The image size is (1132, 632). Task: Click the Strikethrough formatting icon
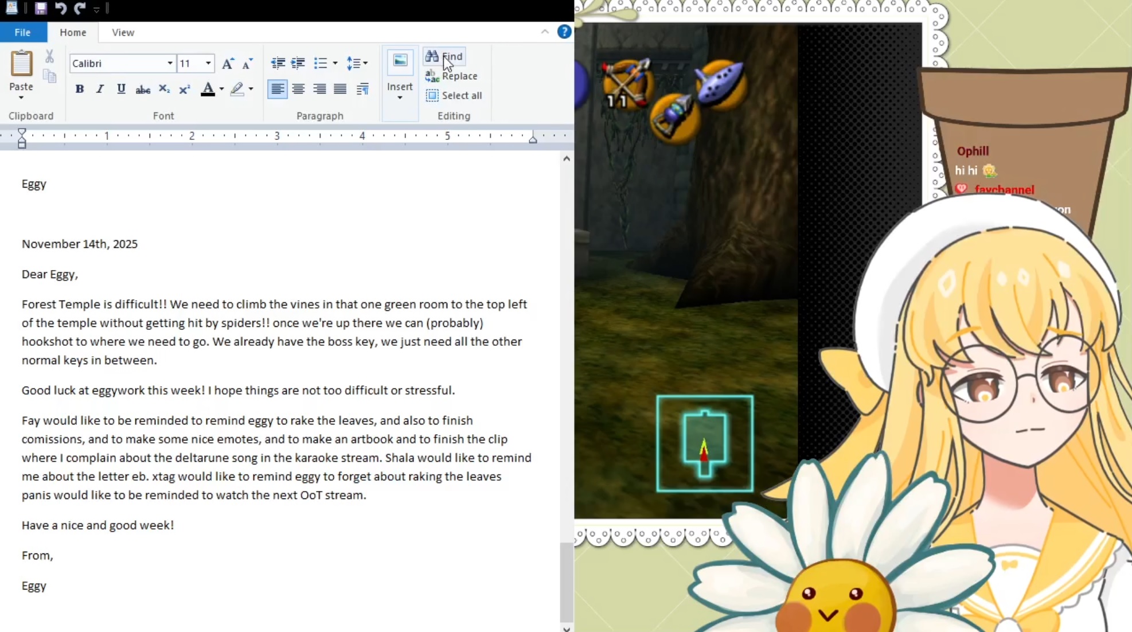tap(143, 89)
